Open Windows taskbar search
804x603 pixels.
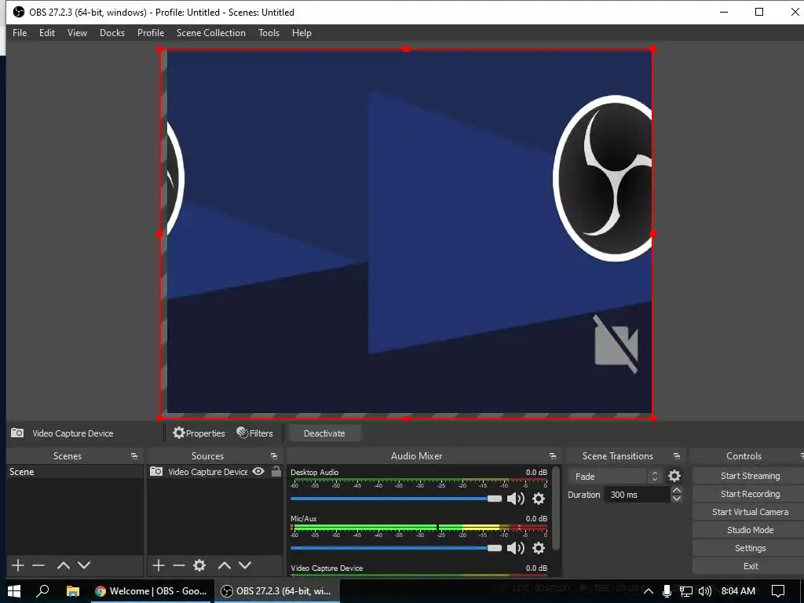42,591
